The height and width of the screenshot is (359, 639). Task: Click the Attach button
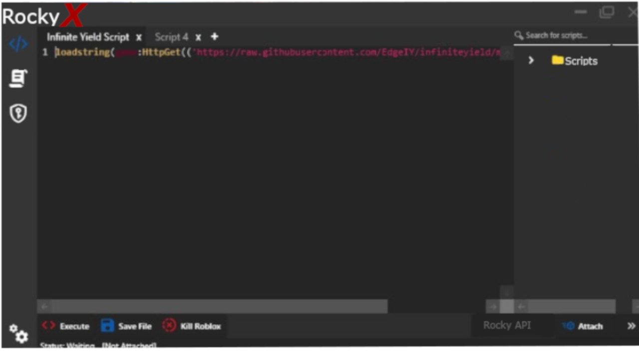coord(583,326)
